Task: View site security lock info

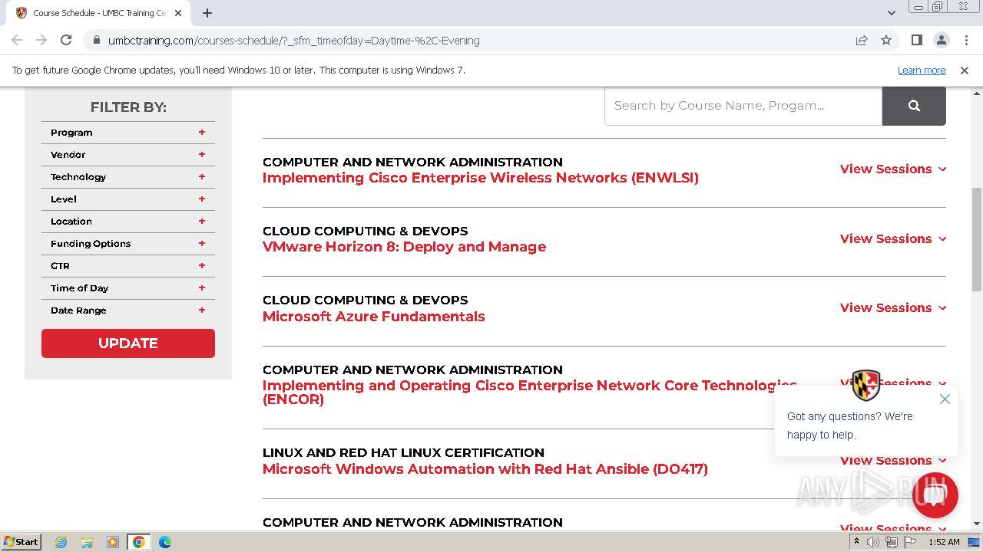Action: pyautogui.click(x=96, y=40)
